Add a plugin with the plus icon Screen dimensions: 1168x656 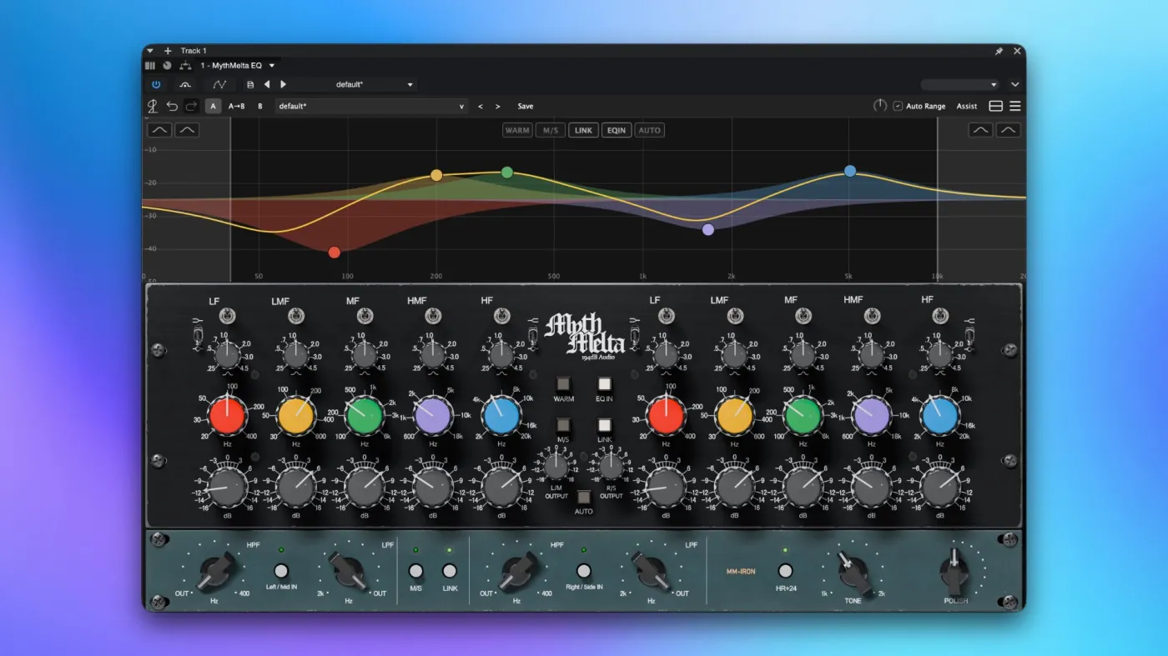(168, 51)
